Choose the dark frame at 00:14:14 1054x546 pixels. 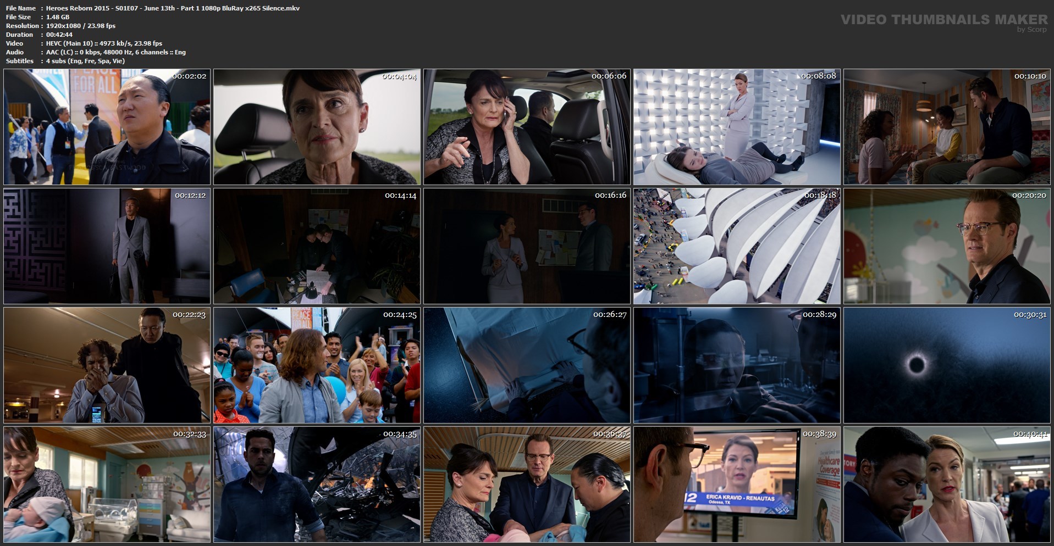coord(317,246)
